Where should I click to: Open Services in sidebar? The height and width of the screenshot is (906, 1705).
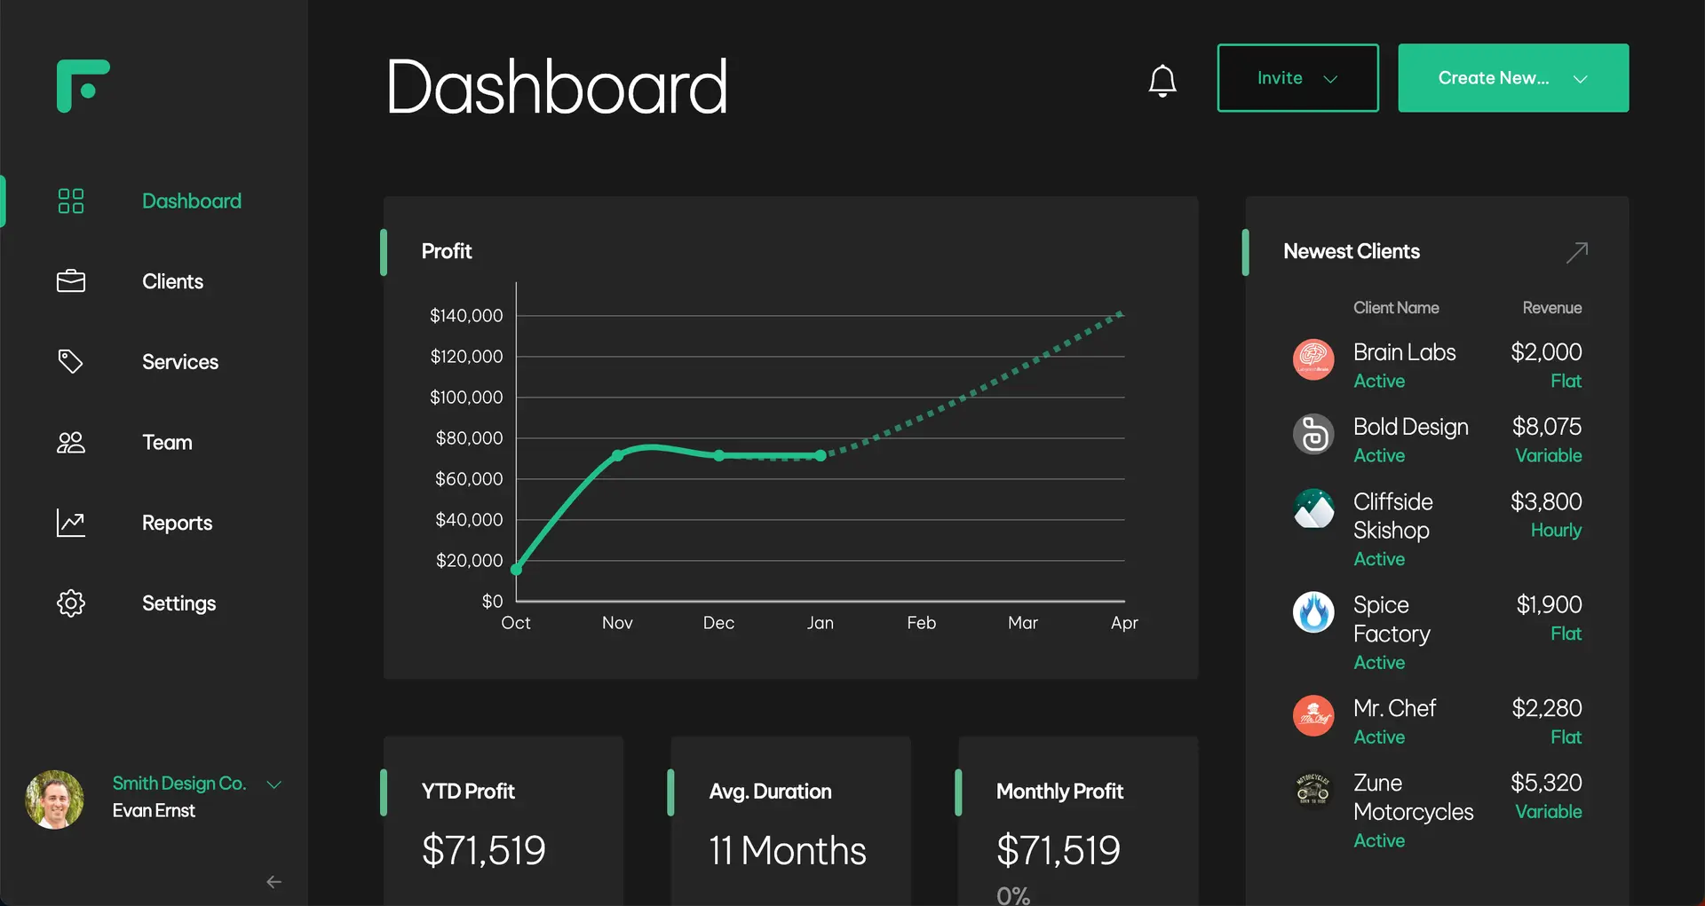click(x=180, y=362)
